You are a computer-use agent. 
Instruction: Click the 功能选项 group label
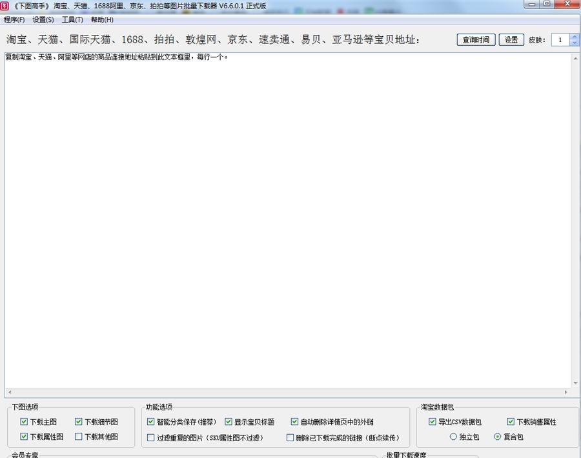click(x=159, y=407)
